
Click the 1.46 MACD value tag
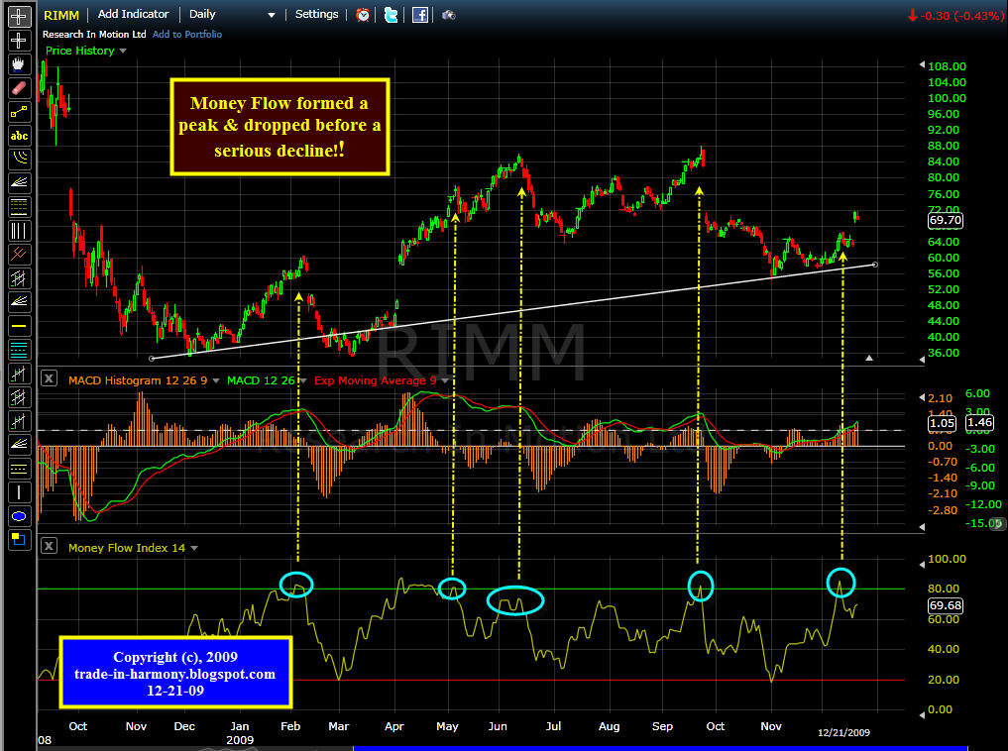[979, 422]
